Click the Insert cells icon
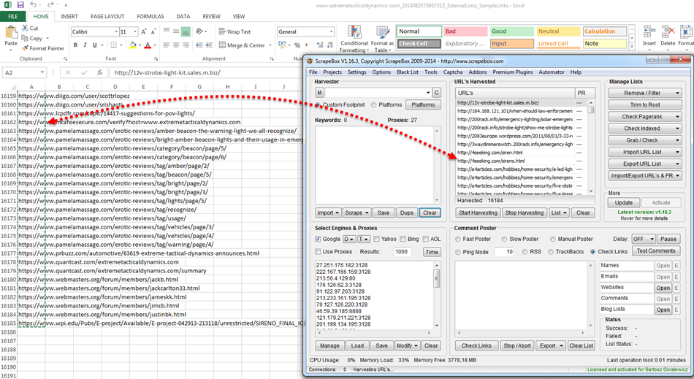Viewport: 694px width, 379px height. tap(649, 32)
